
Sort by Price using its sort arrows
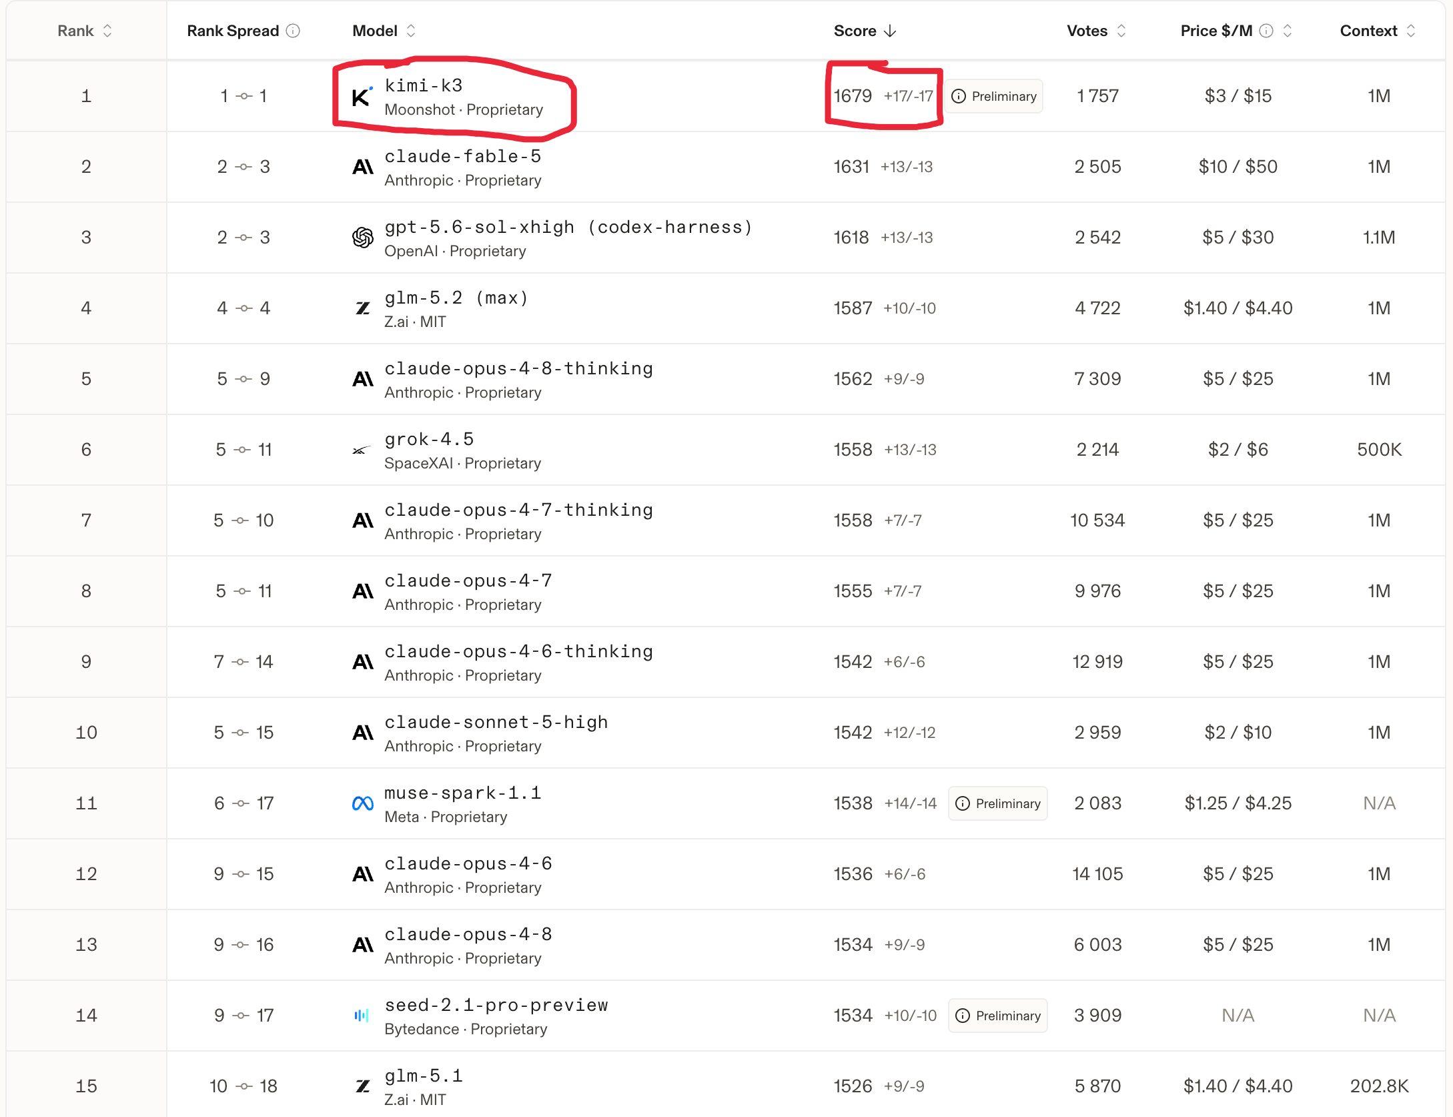[x=1288, y=31]
